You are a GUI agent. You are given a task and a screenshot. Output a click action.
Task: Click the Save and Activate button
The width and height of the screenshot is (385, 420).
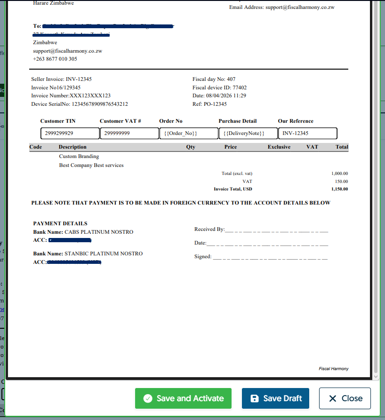pos(183,398)
